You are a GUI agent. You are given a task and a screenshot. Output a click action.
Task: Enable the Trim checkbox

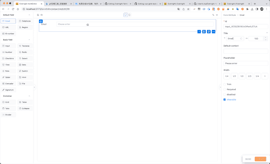tap(225, 84)
